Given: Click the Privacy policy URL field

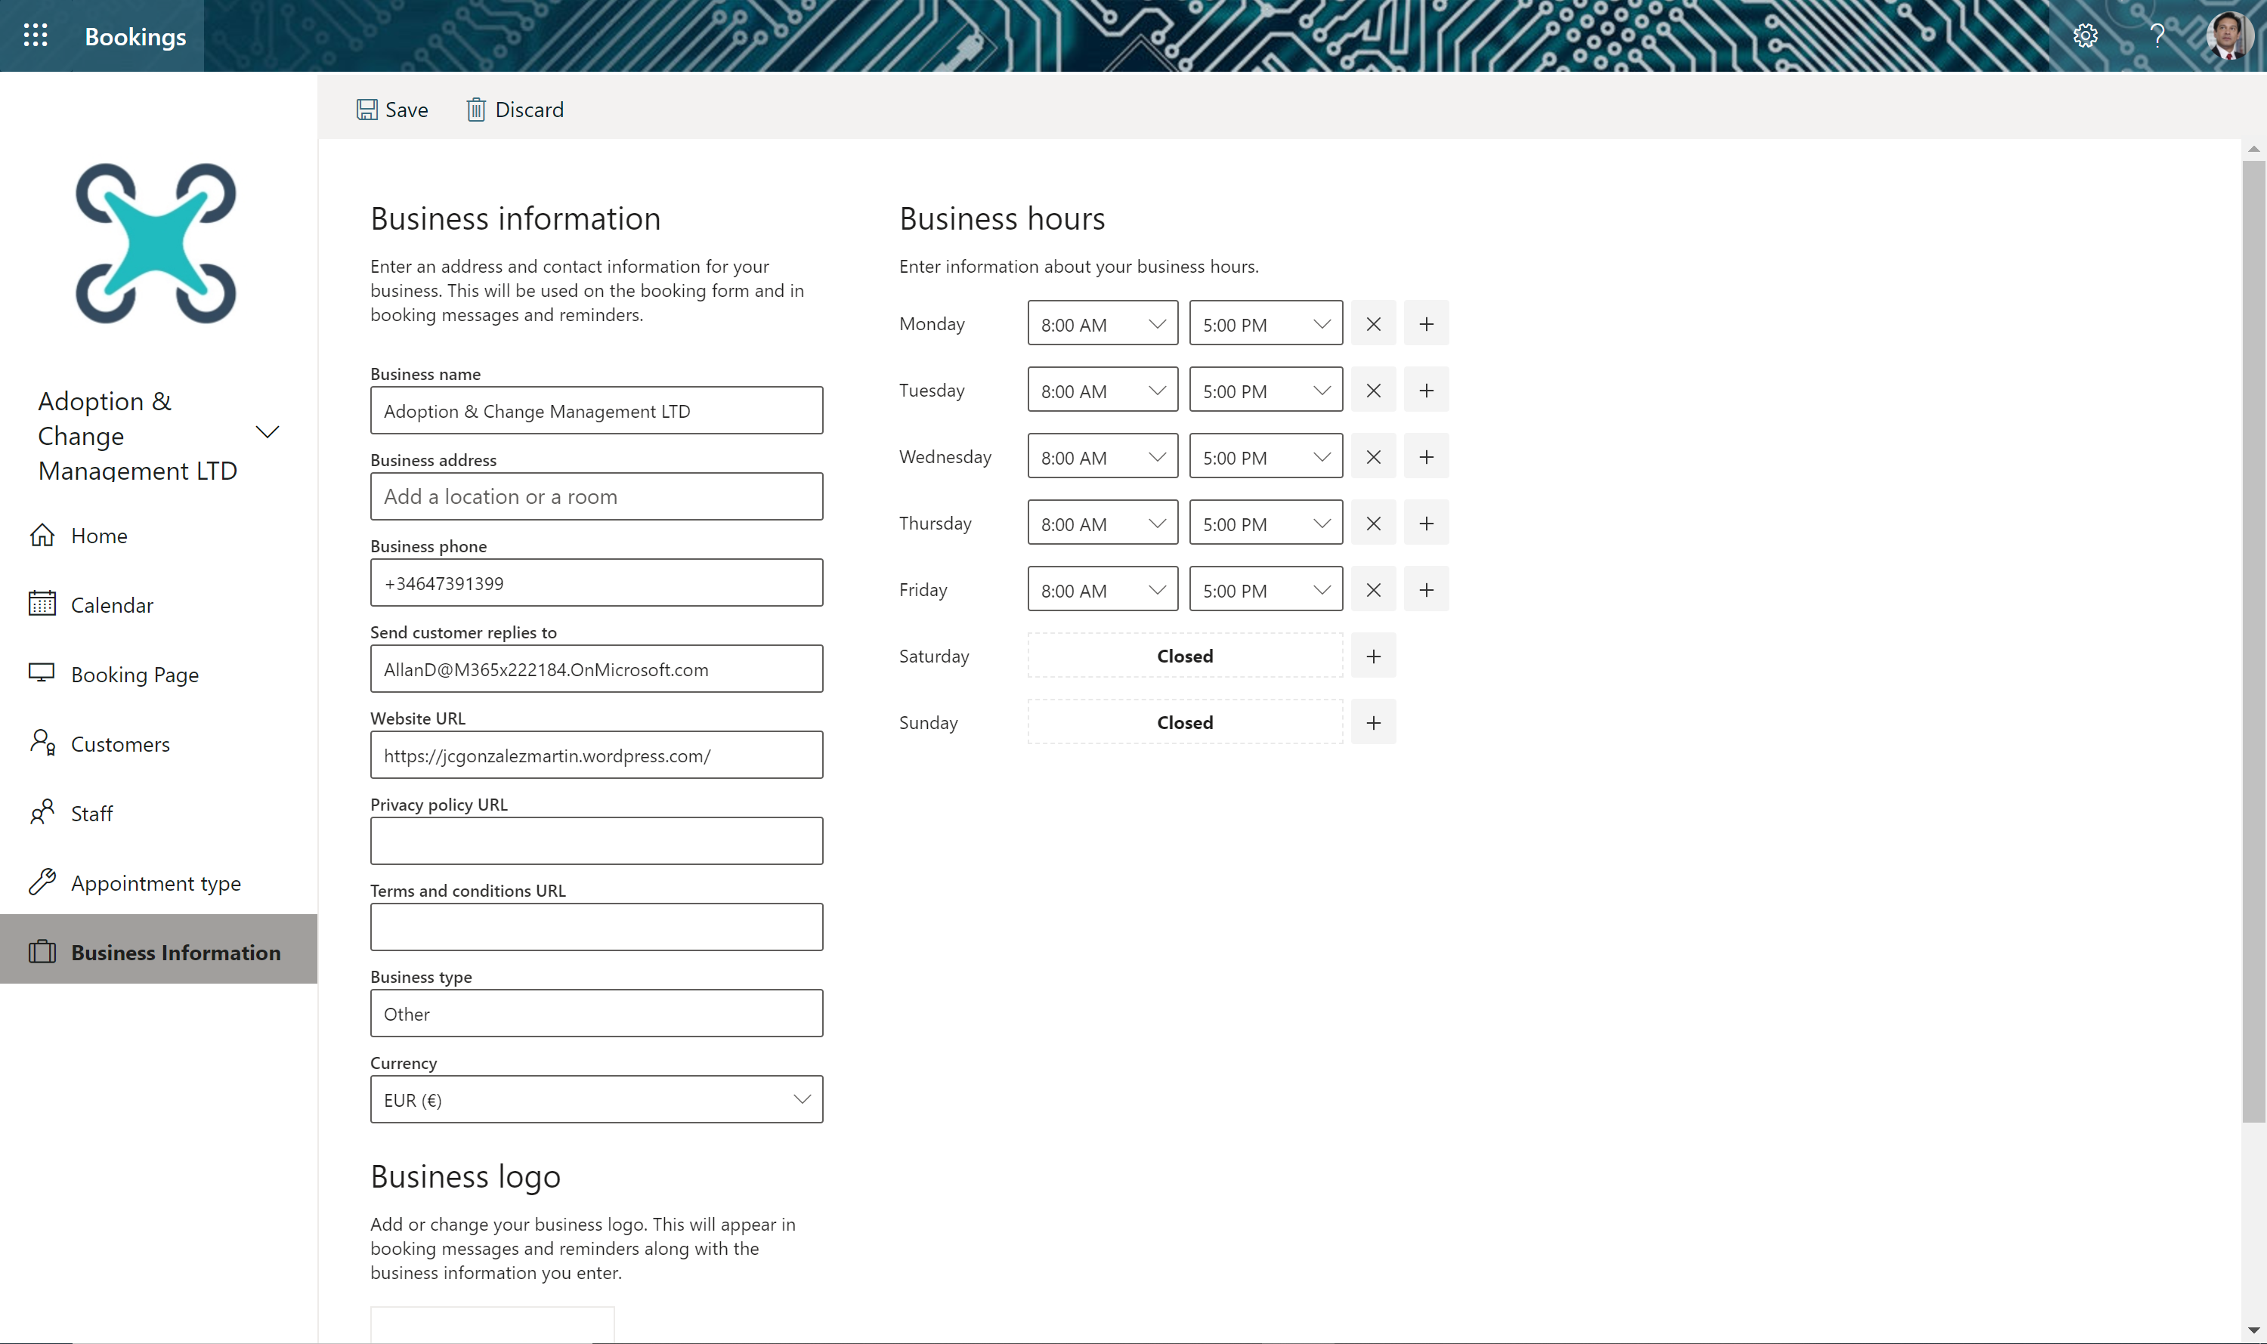Looking at the screenshot, I should click(596, 840).
